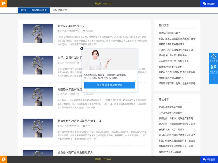Click 添加微信 button in the bottom bar
Image resolution: width=218 pixels, height=163 pixels.
pos(209,159)
